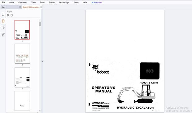Open the Foxit eSign tab
This screenshot has width=192, height=113.
(x=64, y=2)
